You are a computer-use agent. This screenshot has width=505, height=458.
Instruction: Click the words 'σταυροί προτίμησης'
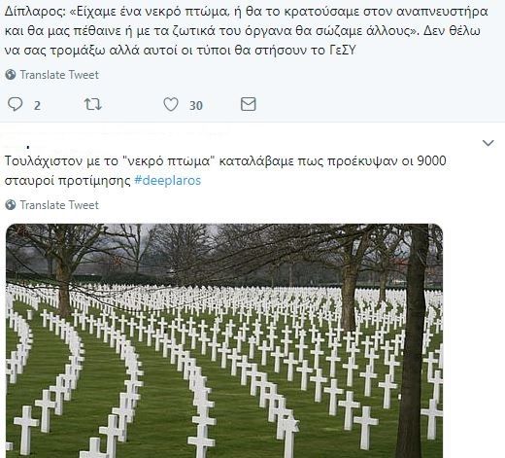(x=67, y=180)
